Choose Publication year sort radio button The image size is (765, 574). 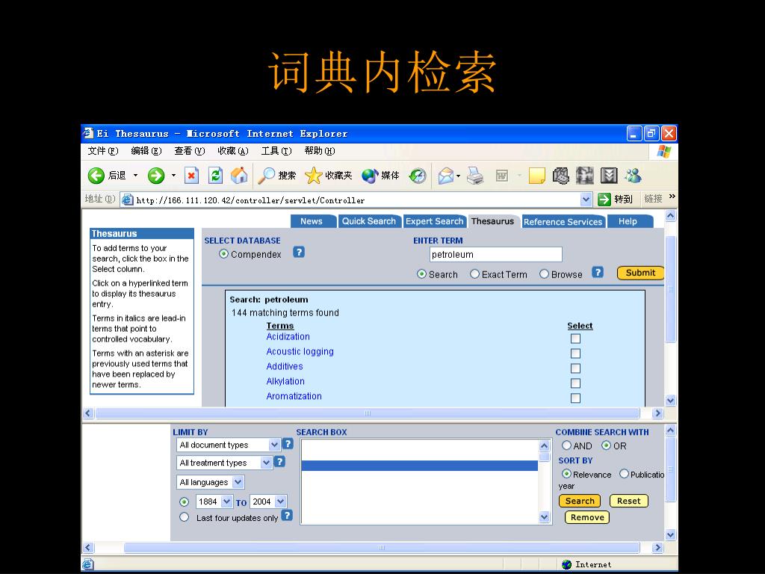point(624,473)
